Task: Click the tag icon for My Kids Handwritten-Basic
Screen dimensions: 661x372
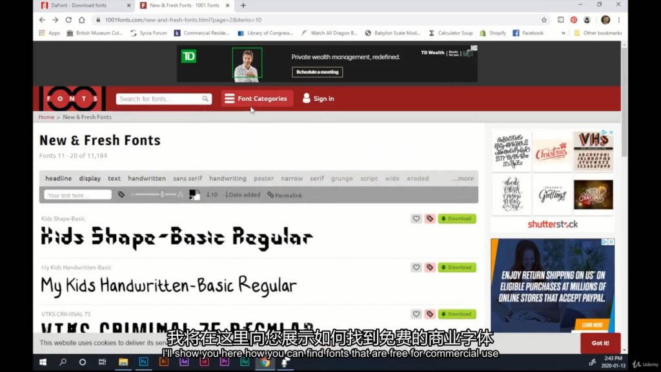Action: tap(429, 267)
